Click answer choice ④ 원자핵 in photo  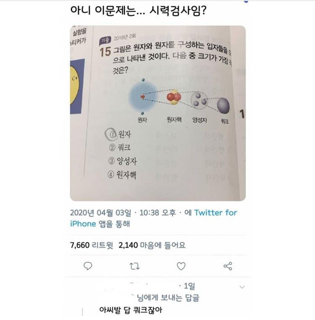pos(122,175)
